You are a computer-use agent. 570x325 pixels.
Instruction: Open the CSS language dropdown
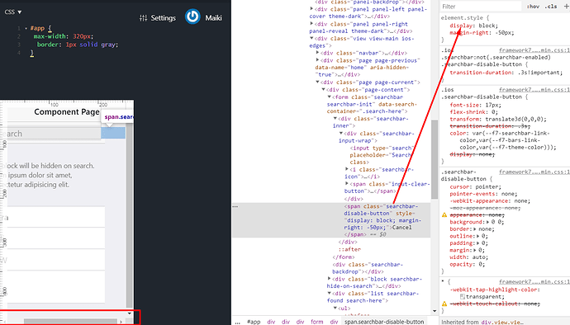point(13,12)
